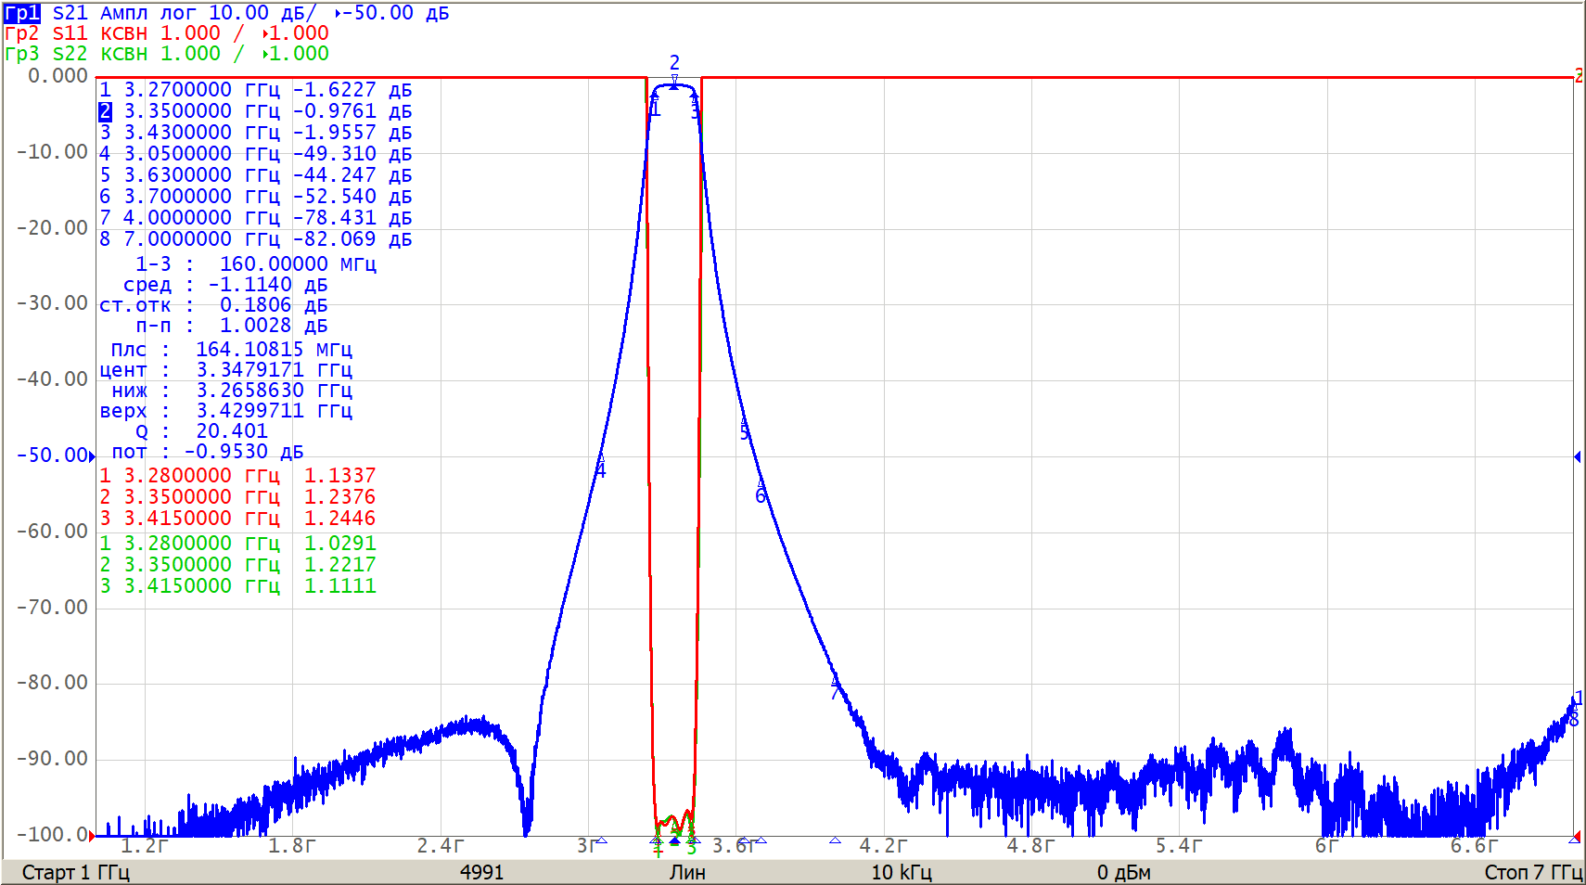The height and width of the screenshot is (885, 1586).
Task: Open the Лин sweep type field
Action: [687, 872]
